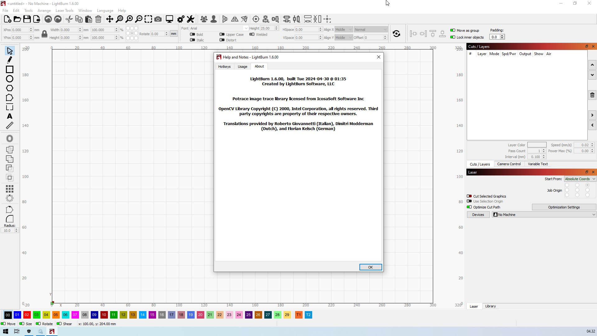The height and width of the screenshot is (336, 597).
Task: Switch to the Usage tab
Action: pos(243,67)
